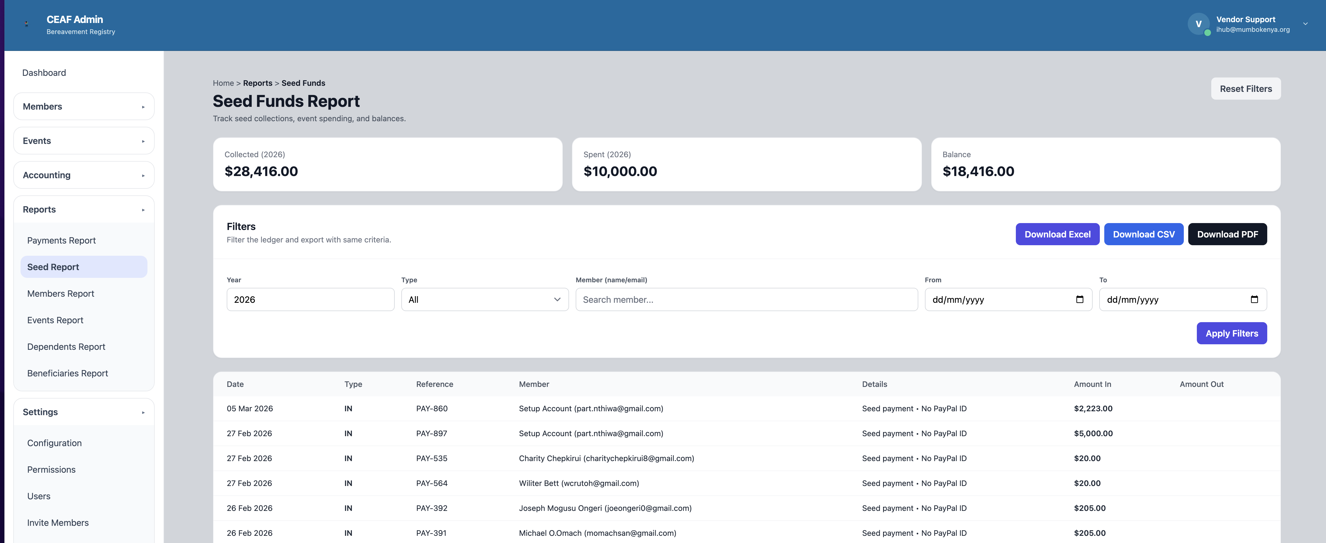Screen dimensions: 1326x543
Task: Open Payments Report in sidebar
Action: point(61,240)
